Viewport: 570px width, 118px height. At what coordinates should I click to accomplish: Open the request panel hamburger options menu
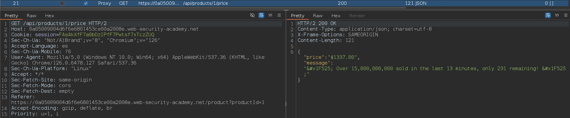point(279,15)
